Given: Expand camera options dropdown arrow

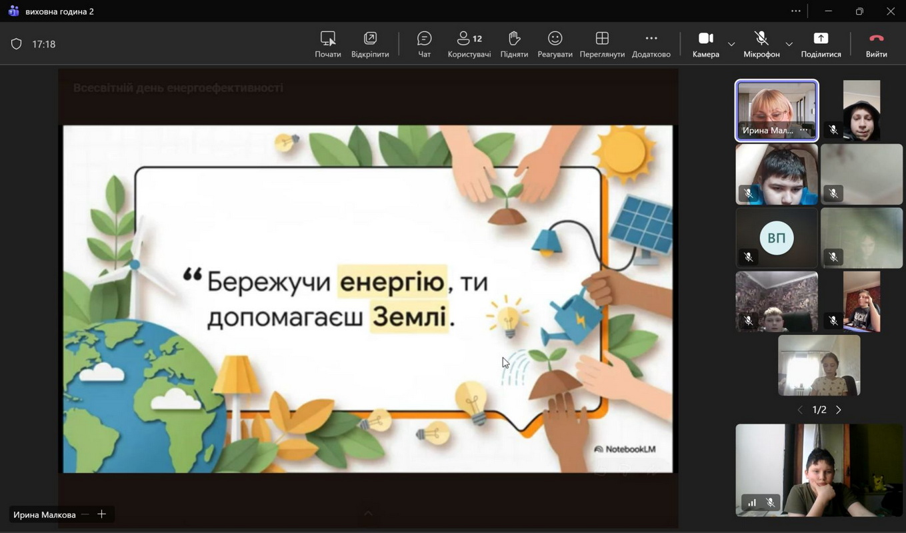Looking at the screenshot, I should pyautogui.click(x=731, y=45).
